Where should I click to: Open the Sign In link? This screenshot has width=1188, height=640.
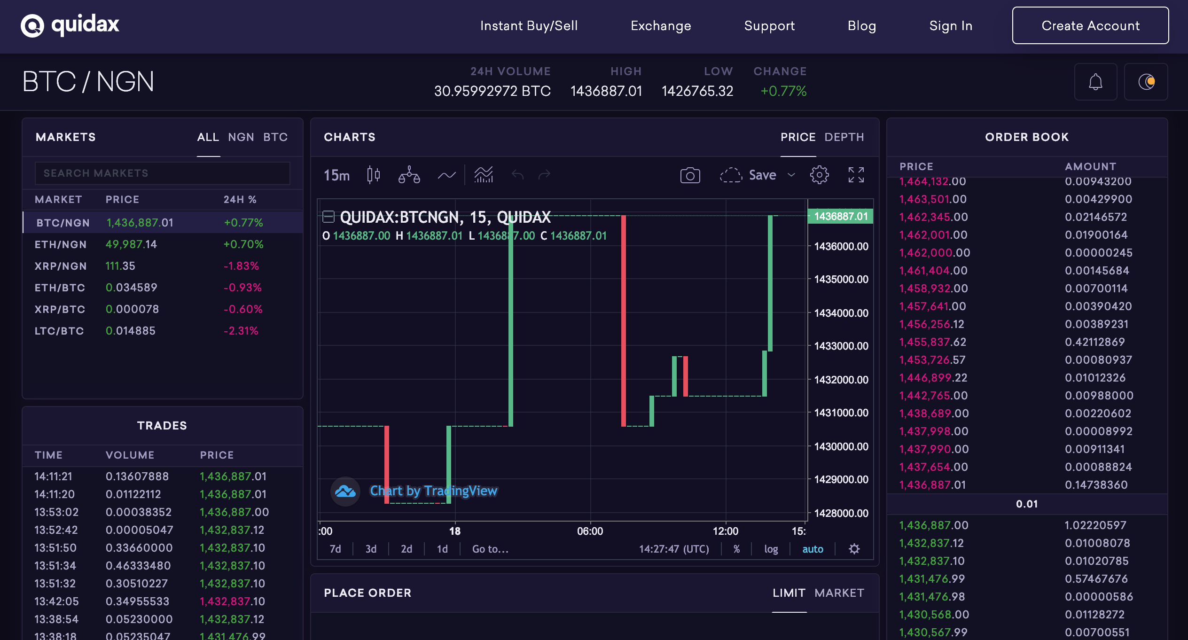[x=951, y=26]
